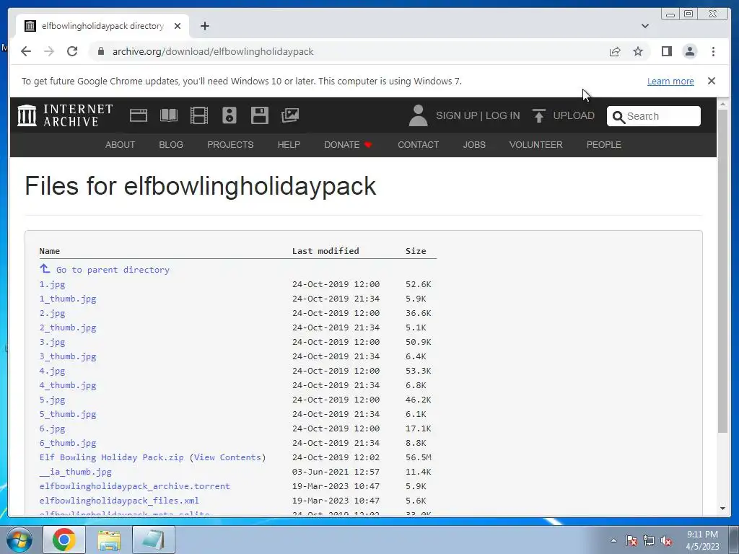Open the PROJECTS menu item

(x=230, y=144)
